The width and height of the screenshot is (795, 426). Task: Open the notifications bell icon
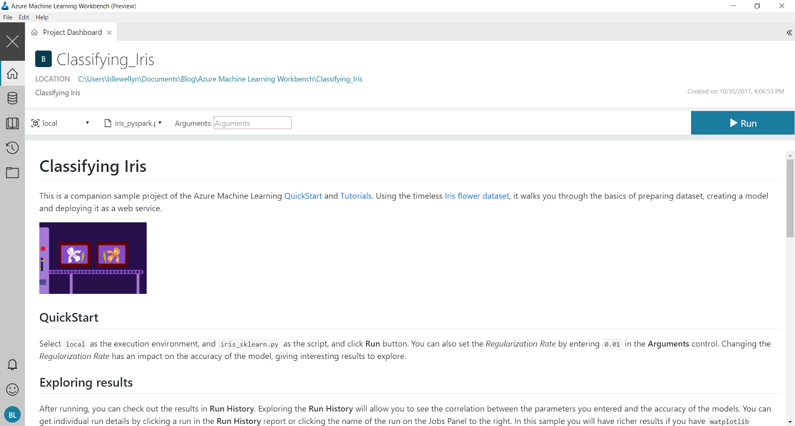(12, 365)
